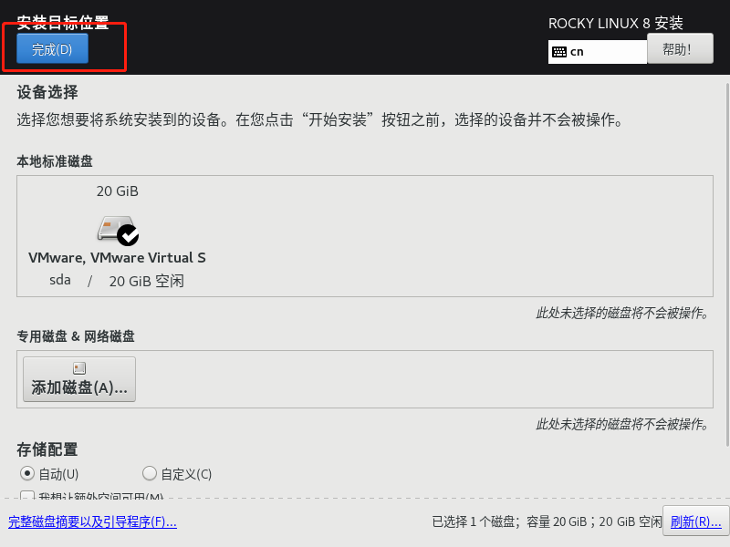The height and width of the screenshot is (547, 730).
Task: Click the 20 GiB capacity label above the disk
Action: tap(118, 191)
